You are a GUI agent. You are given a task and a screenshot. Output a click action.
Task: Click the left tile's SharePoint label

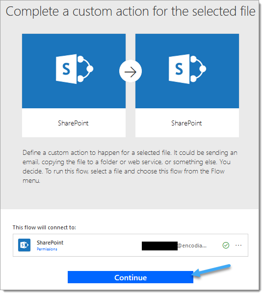tap(73, 123)
